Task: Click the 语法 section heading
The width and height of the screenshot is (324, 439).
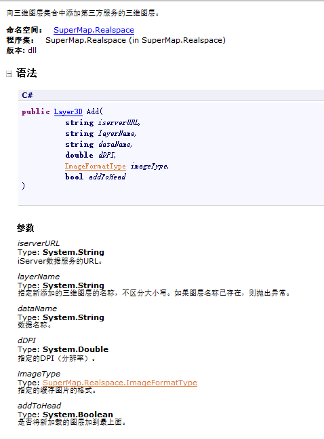Action: [x=26, y=73]
